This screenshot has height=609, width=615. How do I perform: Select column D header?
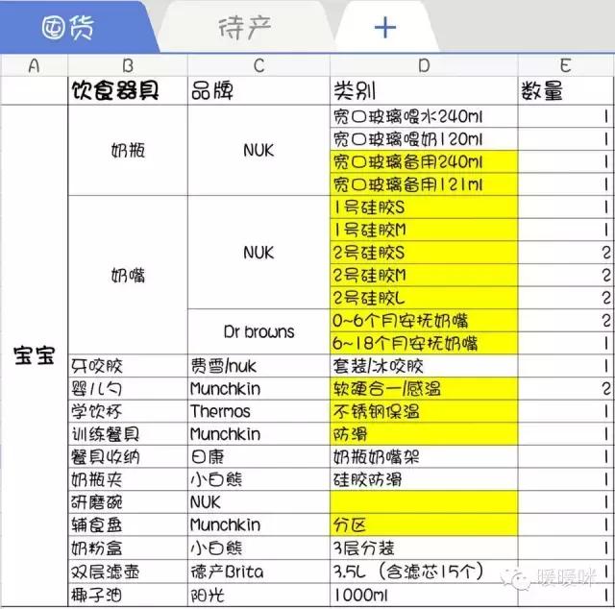pyautogui.click(x=424, y=65)
